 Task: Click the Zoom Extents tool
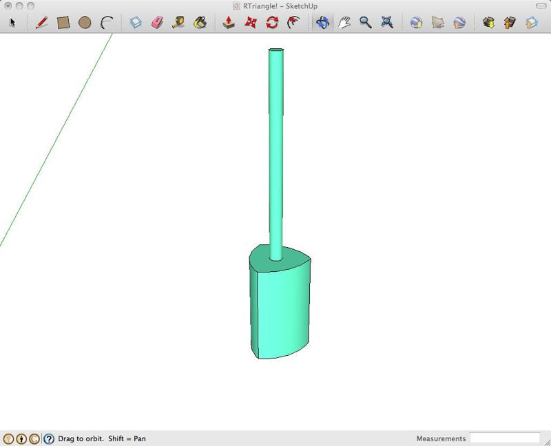coord(387,23)
